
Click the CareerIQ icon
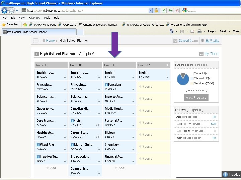pos(175,41)
